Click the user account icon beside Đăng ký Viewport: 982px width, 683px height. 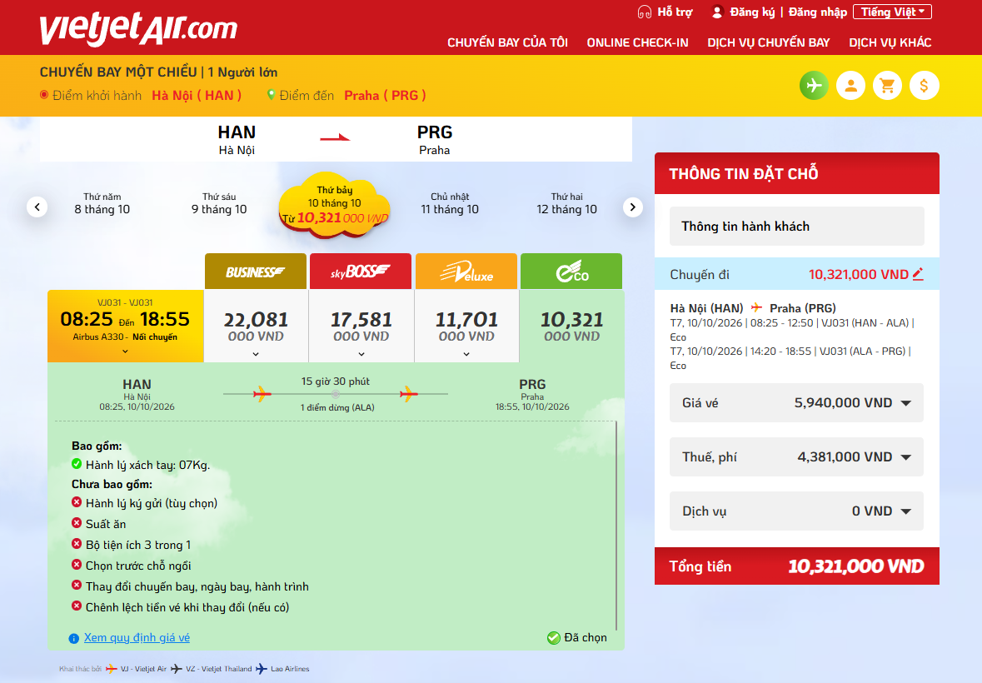[x=718, y=12]
